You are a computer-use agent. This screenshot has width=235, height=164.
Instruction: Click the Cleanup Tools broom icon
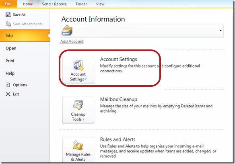[x=78, y=105]
